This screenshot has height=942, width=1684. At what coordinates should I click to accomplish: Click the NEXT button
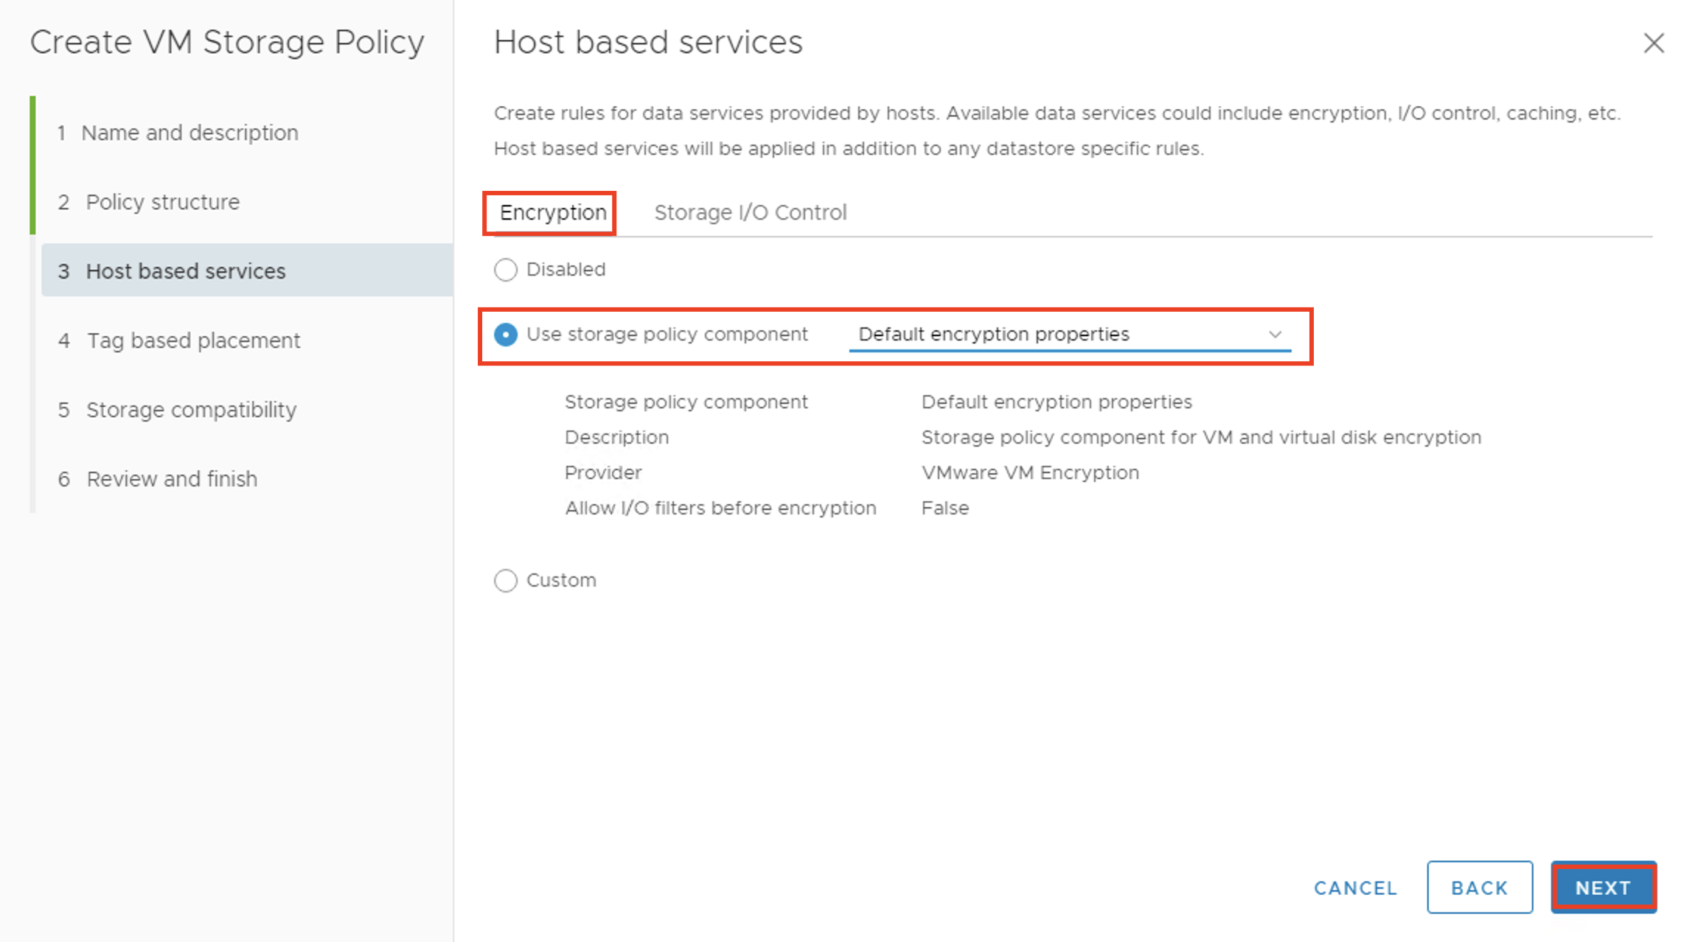pyautogui.click(x=1603, y=887)
